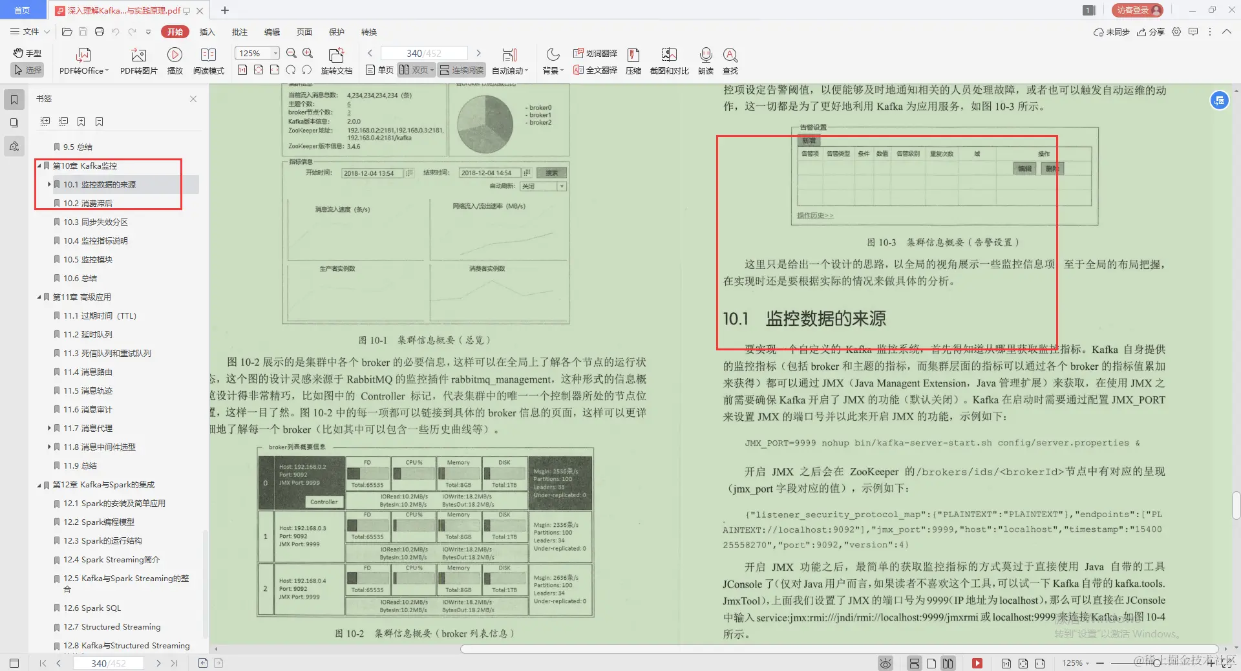Start 播放 presentation mode
This screenshot has height=671, width=1241.
(175, 61)
